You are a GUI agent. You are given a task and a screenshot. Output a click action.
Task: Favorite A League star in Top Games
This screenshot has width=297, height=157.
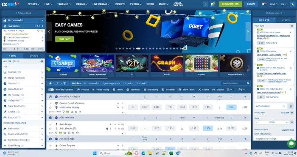pos(42,30)
